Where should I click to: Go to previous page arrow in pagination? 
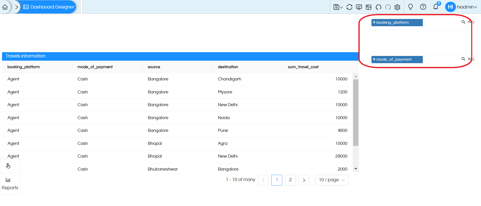[x=263, y=180]
